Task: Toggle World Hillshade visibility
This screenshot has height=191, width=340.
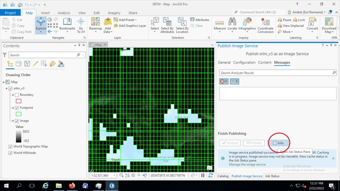Action: click(x=10, y=153)
